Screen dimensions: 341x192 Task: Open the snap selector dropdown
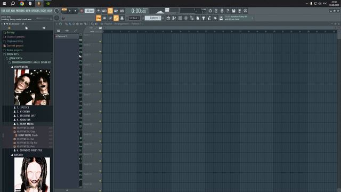click(x=134, y=18)
